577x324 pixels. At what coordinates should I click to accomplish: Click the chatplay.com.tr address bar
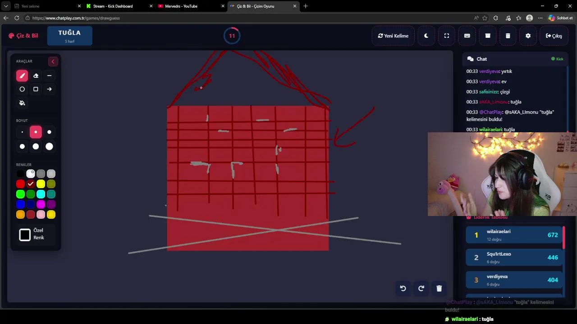click(248, 18)
